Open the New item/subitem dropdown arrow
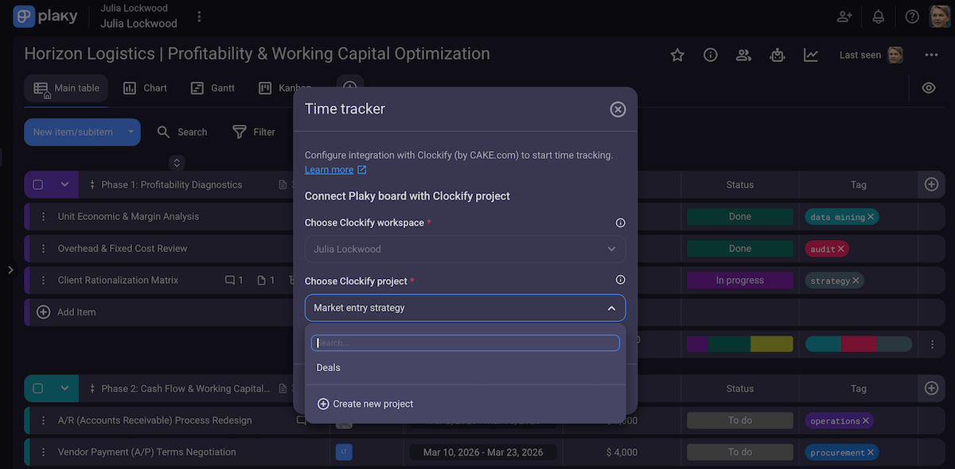This screenshot has height=469, width=955. click(131, 132)
